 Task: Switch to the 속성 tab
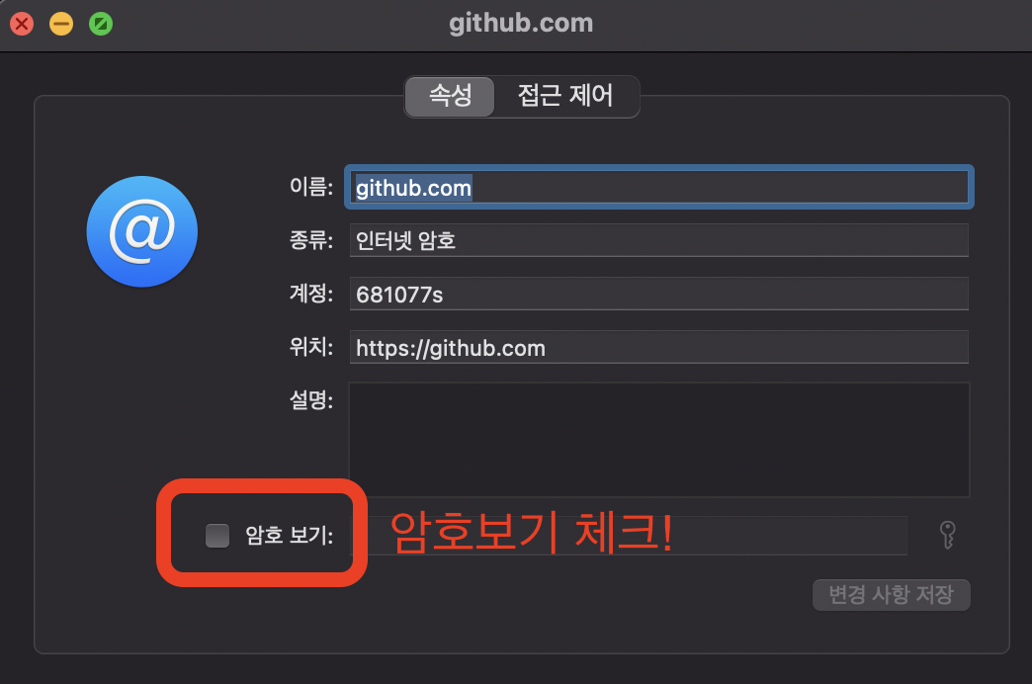[450, 96]
